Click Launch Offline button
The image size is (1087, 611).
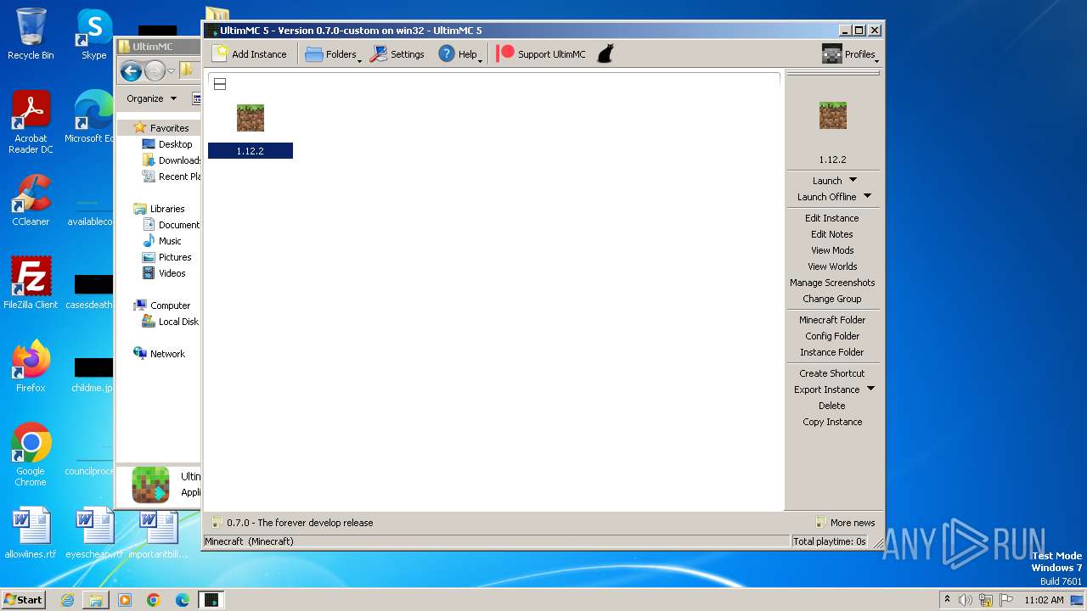[826, 197]
